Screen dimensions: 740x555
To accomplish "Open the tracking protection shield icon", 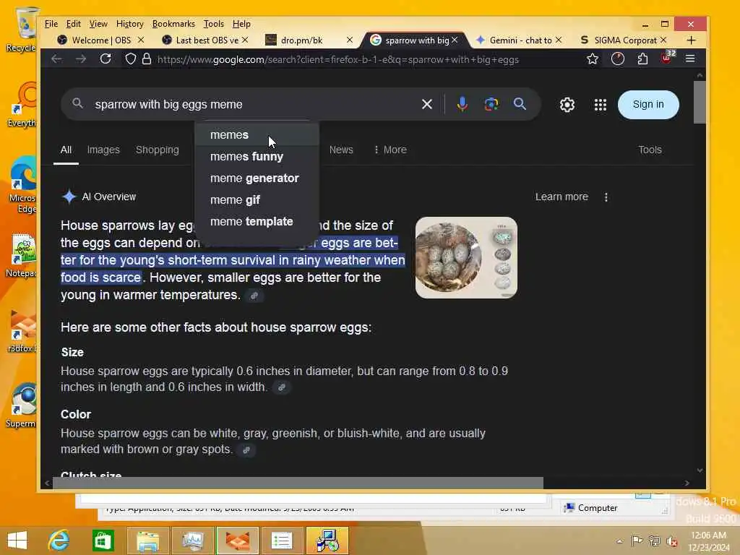I will [130, 59].
